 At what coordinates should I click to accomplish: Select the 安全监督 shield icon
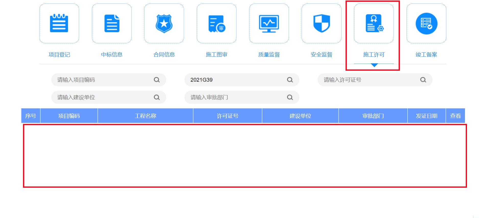tap(322, 23)
